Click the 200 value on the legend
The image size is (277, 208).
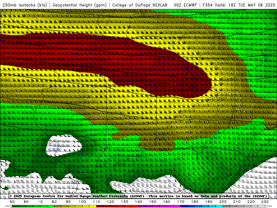223,202
